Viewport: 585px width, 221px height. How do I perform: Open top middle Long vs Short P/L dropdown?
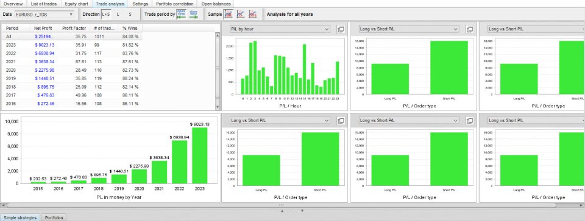click(x=408, y=29)
